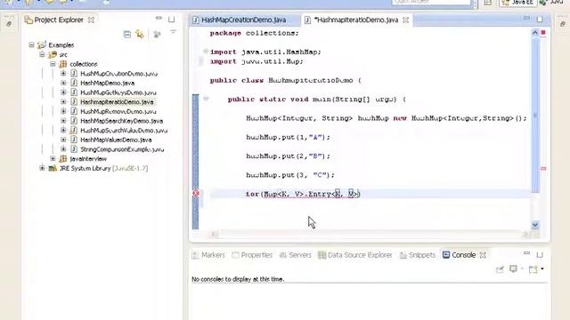Collapse the imports folding toggle

point(206,52)
